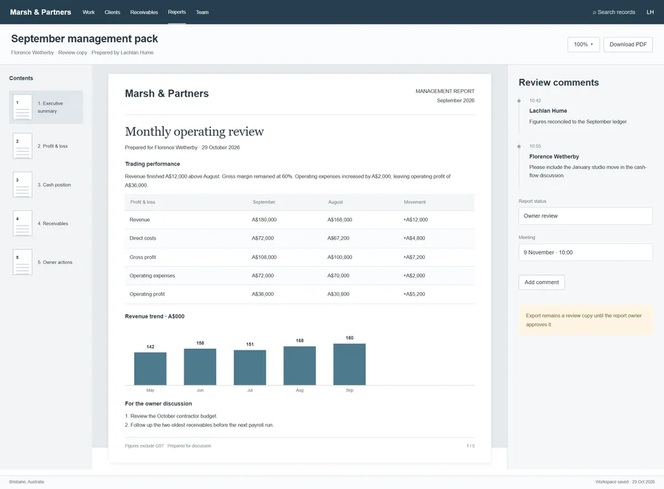
Task: Click the Search records field
Action: [x=614, y=13]
